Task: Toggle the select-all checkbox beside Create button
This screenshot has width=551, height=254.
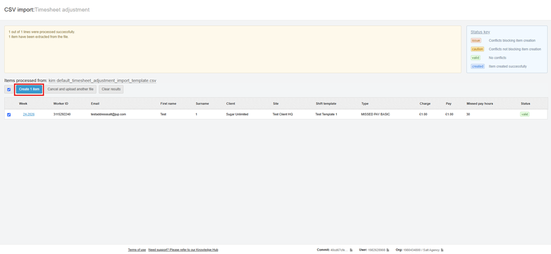Action: coord(9,90)
